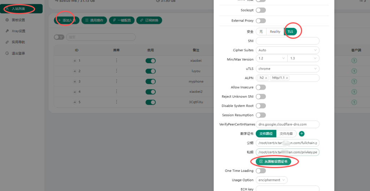Expand the uTLS chrome dropdown
370x191 pixels.
pos(287,69)
